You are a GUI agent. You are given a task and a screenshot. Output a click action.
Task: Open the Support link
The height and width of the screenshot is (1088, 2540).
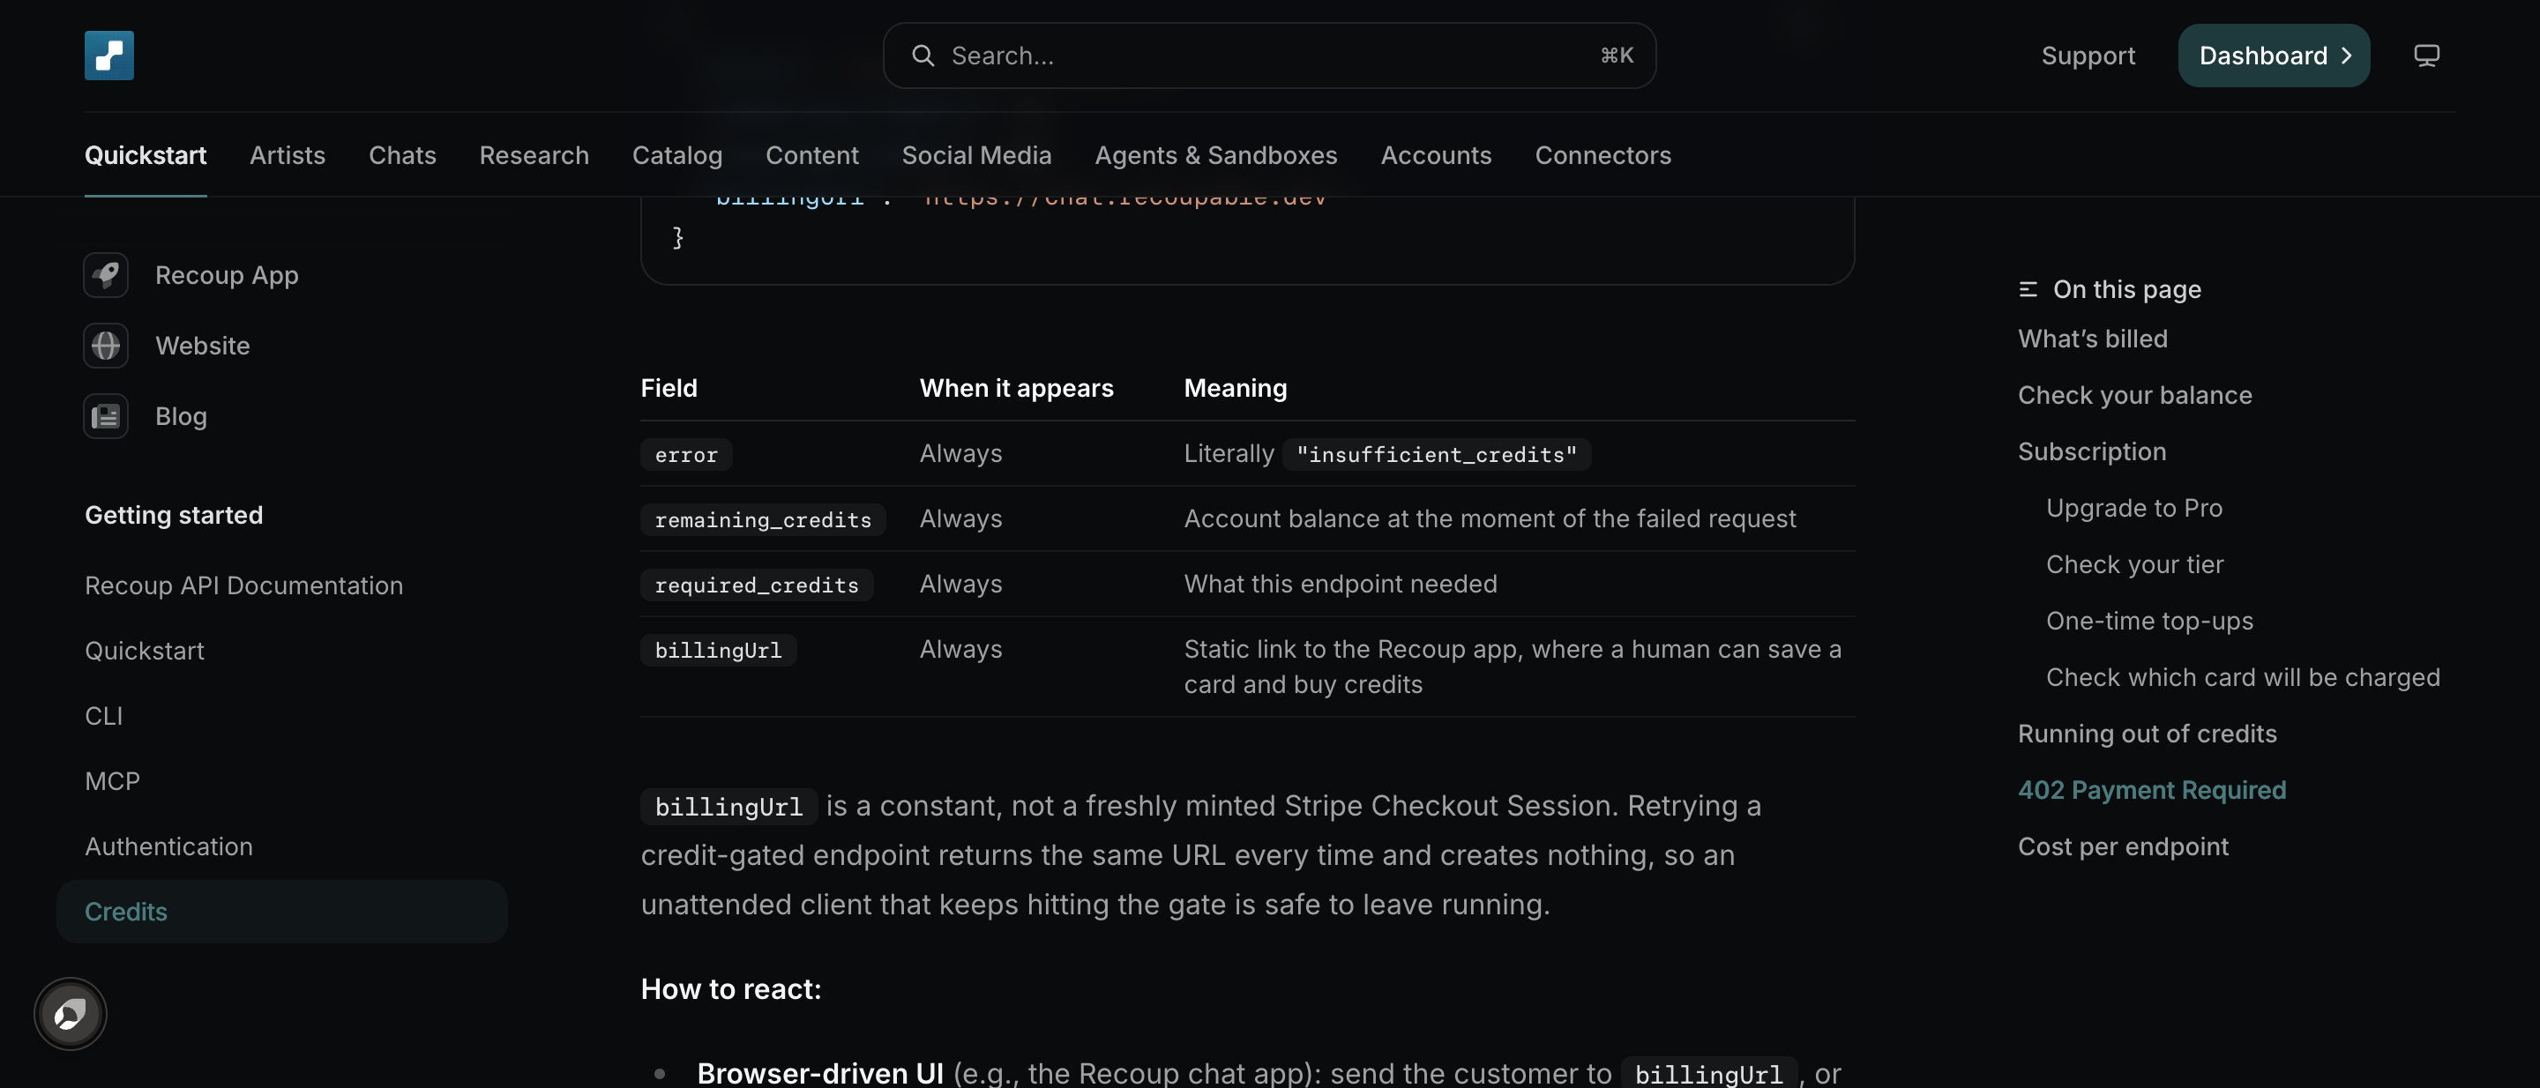point(2088,56)
